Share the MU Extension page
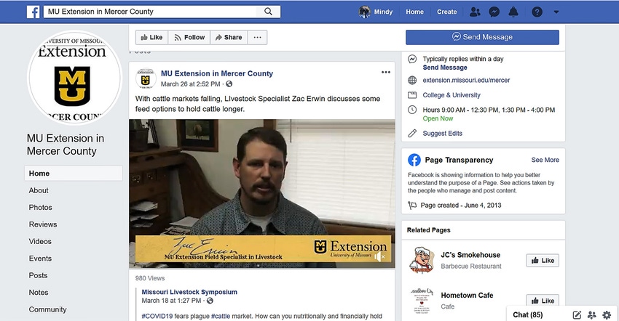The image size is (619, 321). [x=229, y=38]
